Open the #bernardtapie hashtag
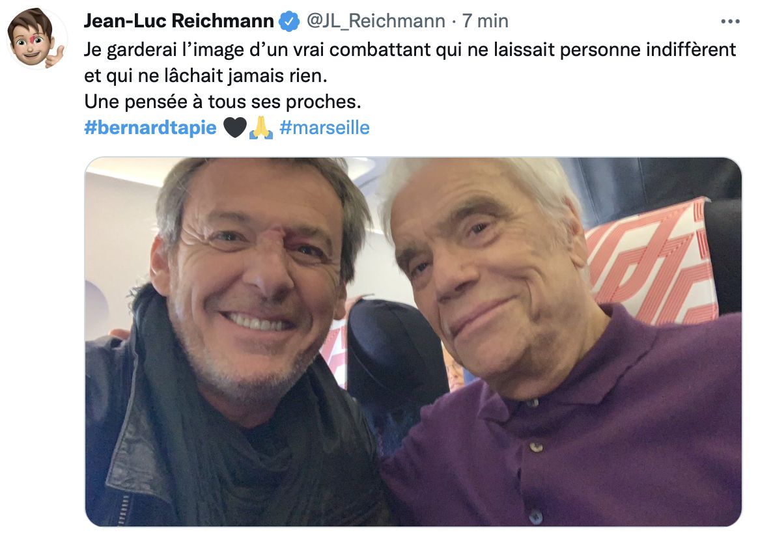The width and height of the screenshot is (758, 535). coord(150,128)
